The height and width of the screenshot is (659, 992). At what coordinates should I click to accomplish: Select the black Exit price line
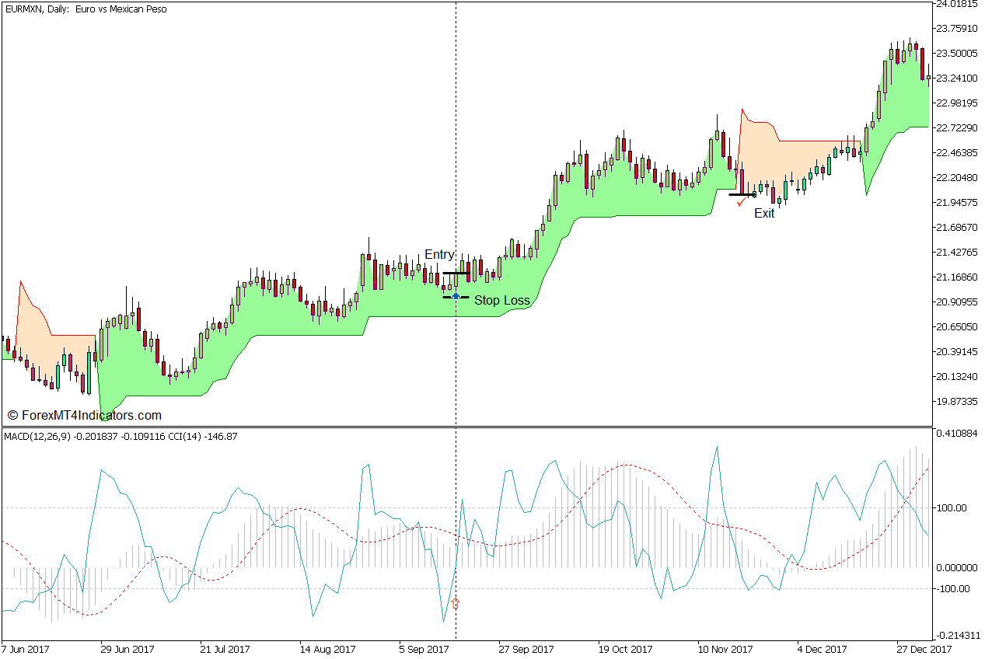pyautogui.click(x=741, y=195)
